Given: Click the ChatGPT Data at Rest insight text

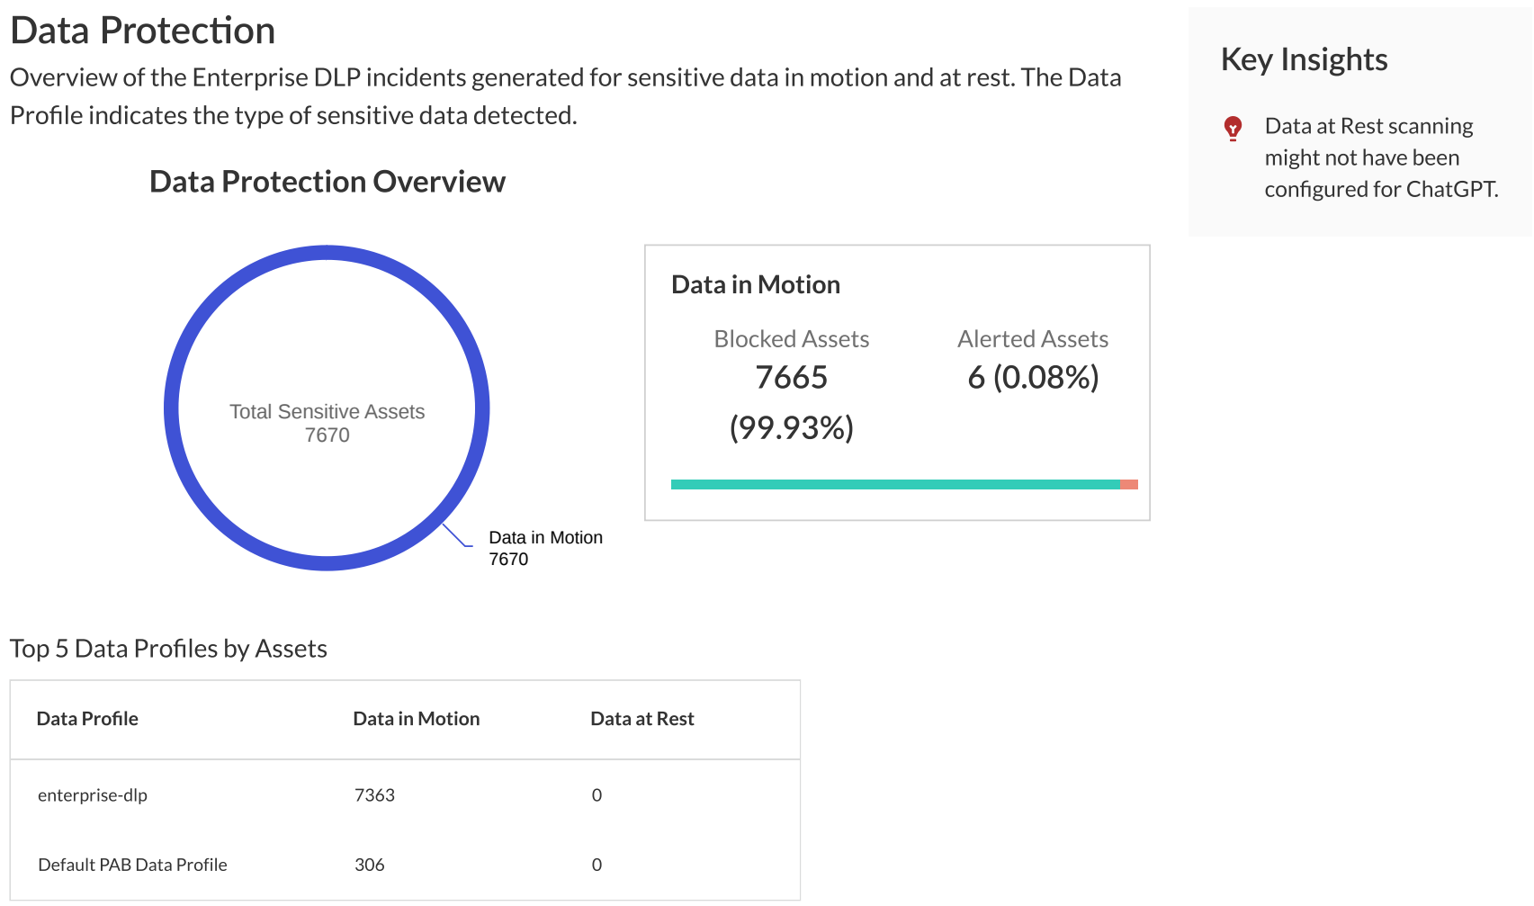Looking at the screenshot, I should click(1380, 157).
